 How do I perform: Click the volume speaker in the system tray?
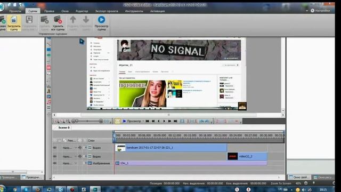304,190
